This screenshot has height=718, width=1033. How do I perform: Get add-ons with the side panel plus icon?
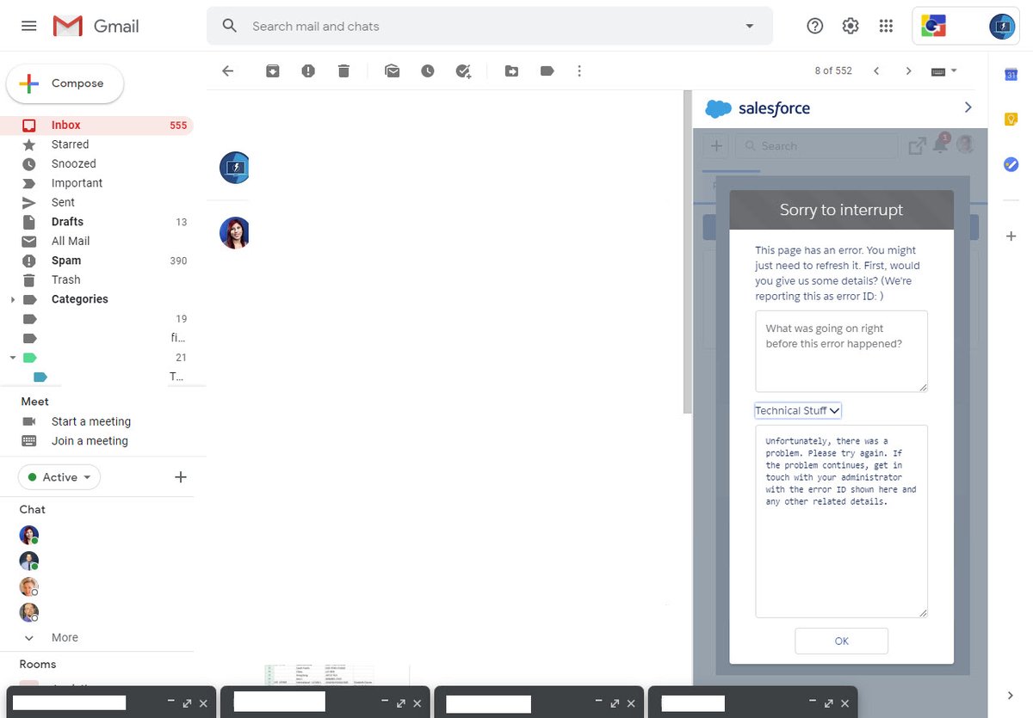point(1011,236)
